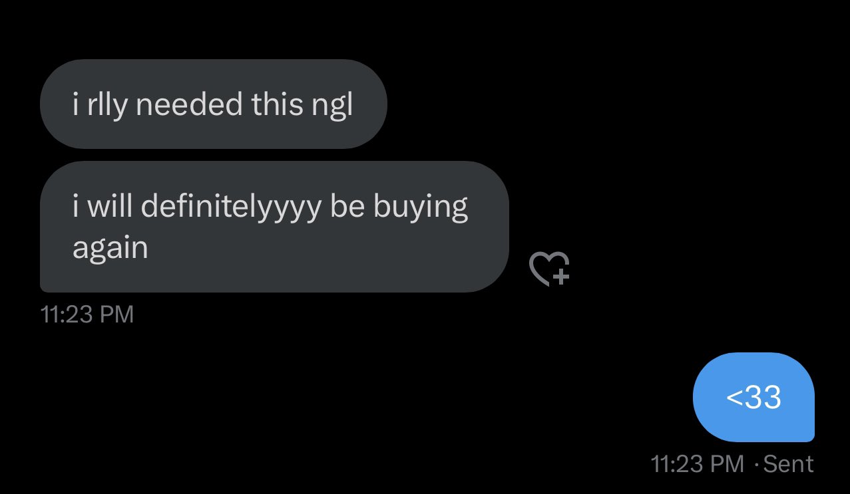Click the plus sign on reaction heart
Image resolution: width=850 pixels, height=494 pixels.
562,277
